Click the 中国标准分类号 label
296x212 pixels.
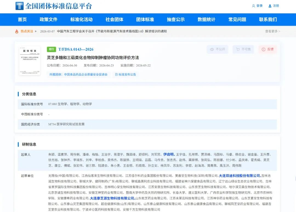32,114
